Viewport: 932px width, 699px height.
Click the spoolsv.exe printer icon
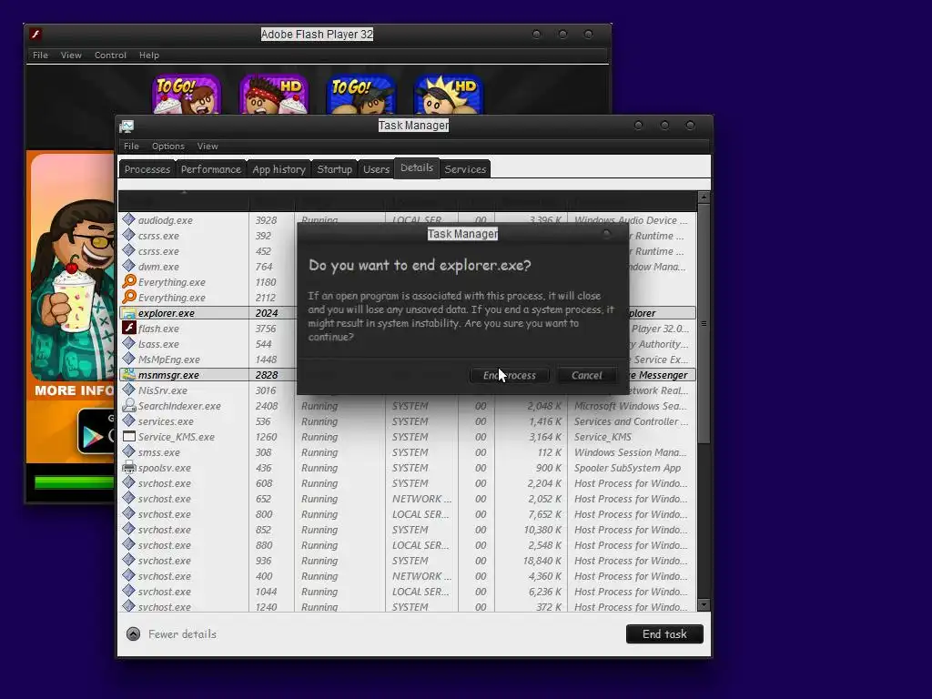click(128, 467)
